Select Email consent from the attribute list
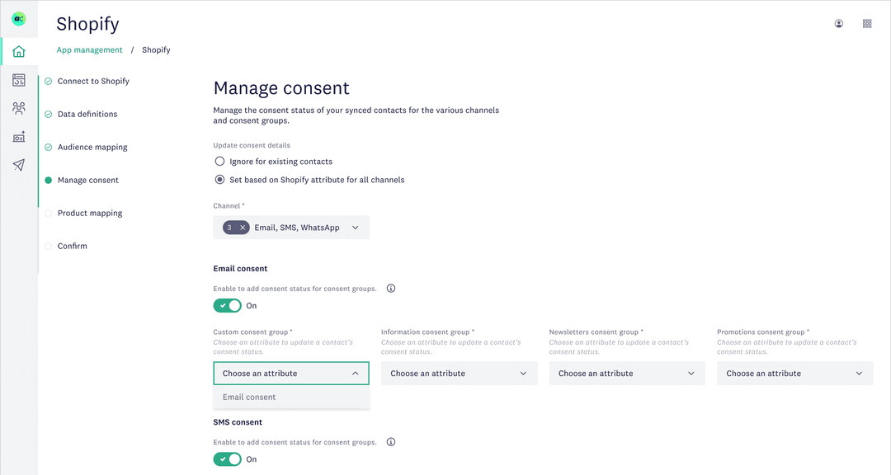Screen dimensions: 891x475 tap(249, 397)
